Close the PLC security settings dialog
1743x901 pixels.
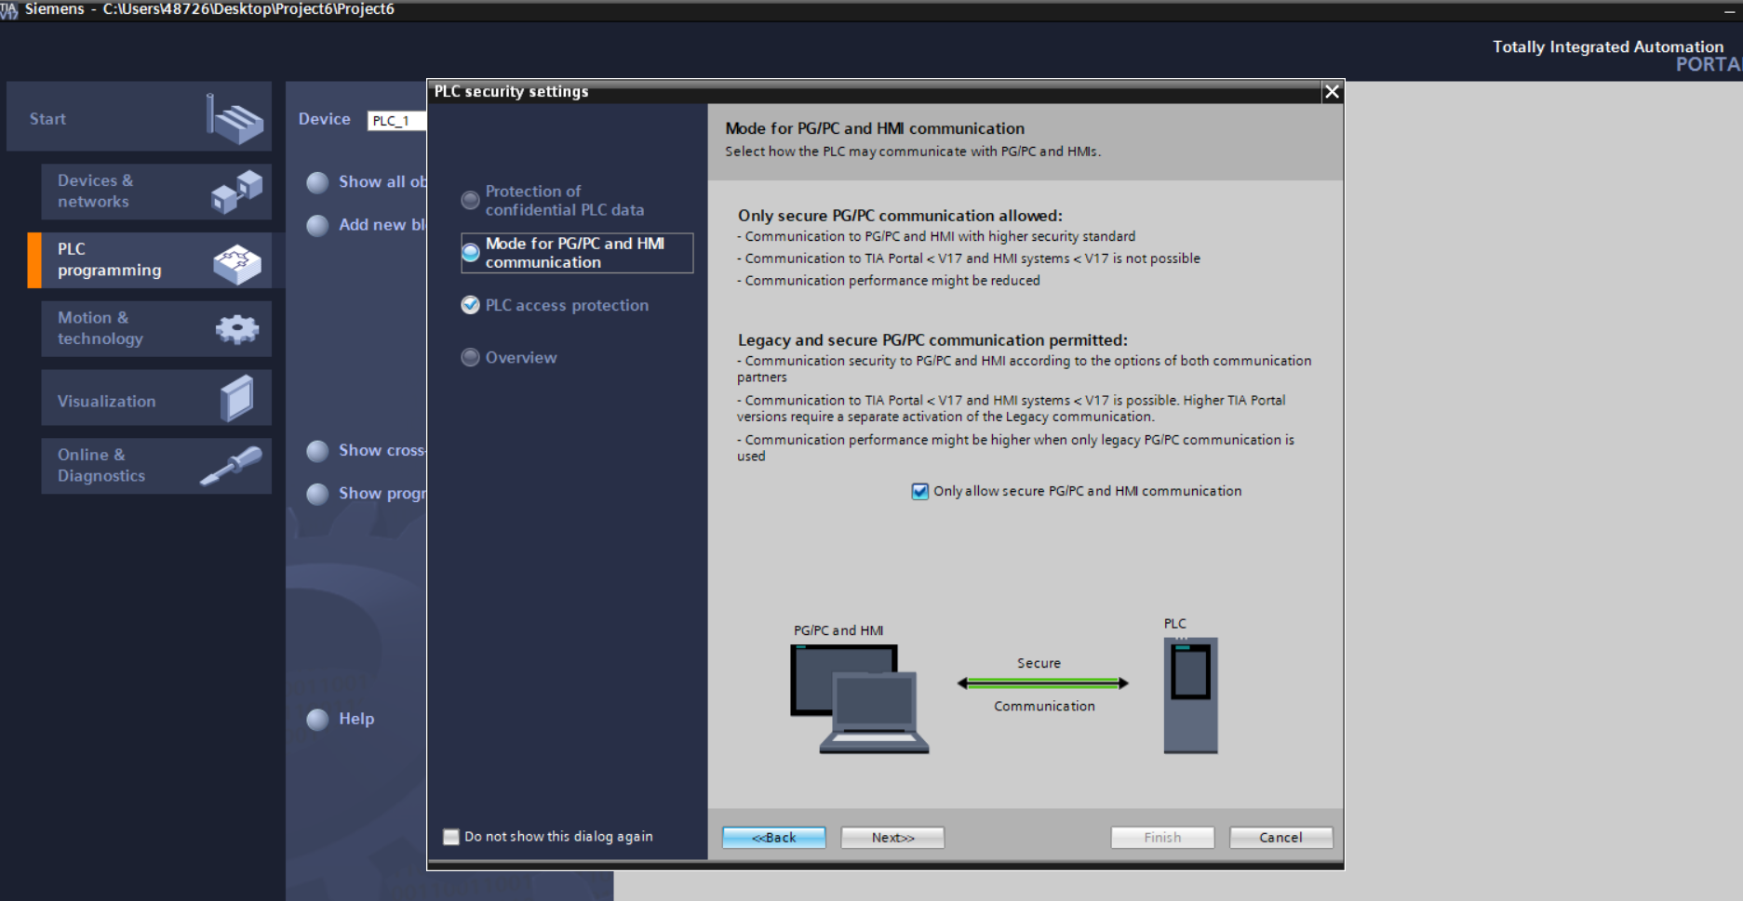(1332, 91)
